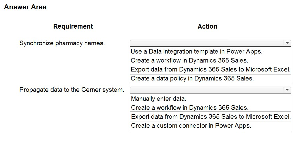This screenshot has width=308, height=142.
Task: Expand the Synchronize pharmacy names dropdown arrow
Action: pos(287,43)
